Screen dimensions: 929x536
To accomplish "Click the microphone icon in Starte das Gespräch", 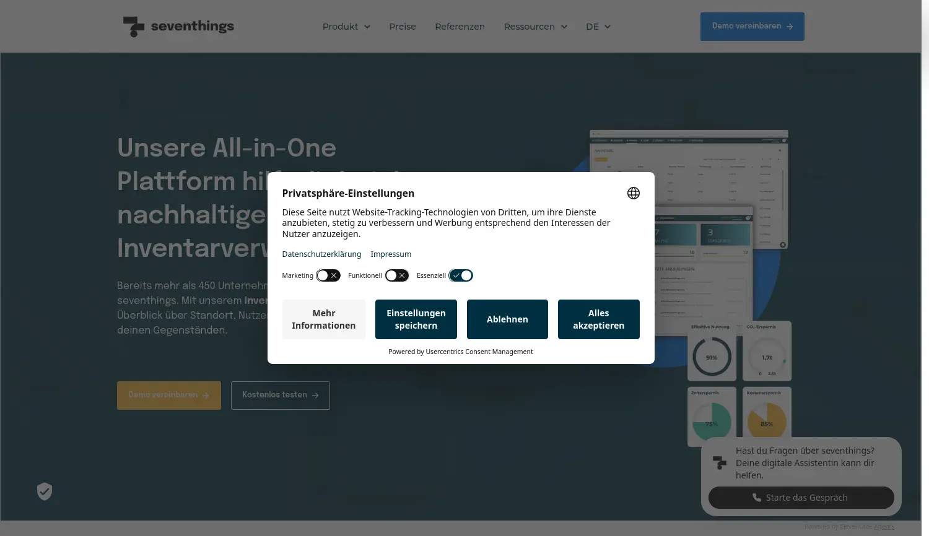I will 756,497.
